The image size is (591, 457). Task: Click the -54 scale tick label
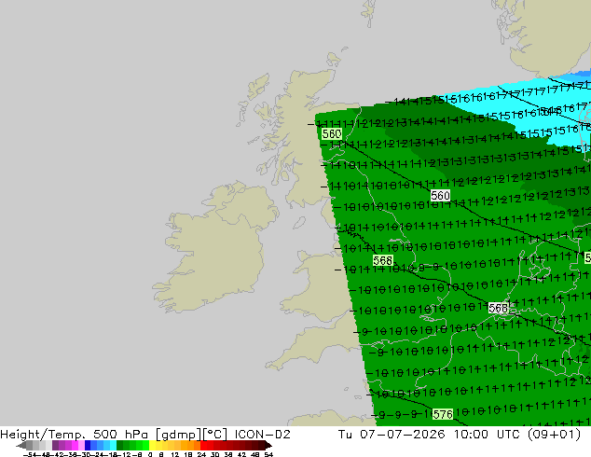click(x=29, y=454)
